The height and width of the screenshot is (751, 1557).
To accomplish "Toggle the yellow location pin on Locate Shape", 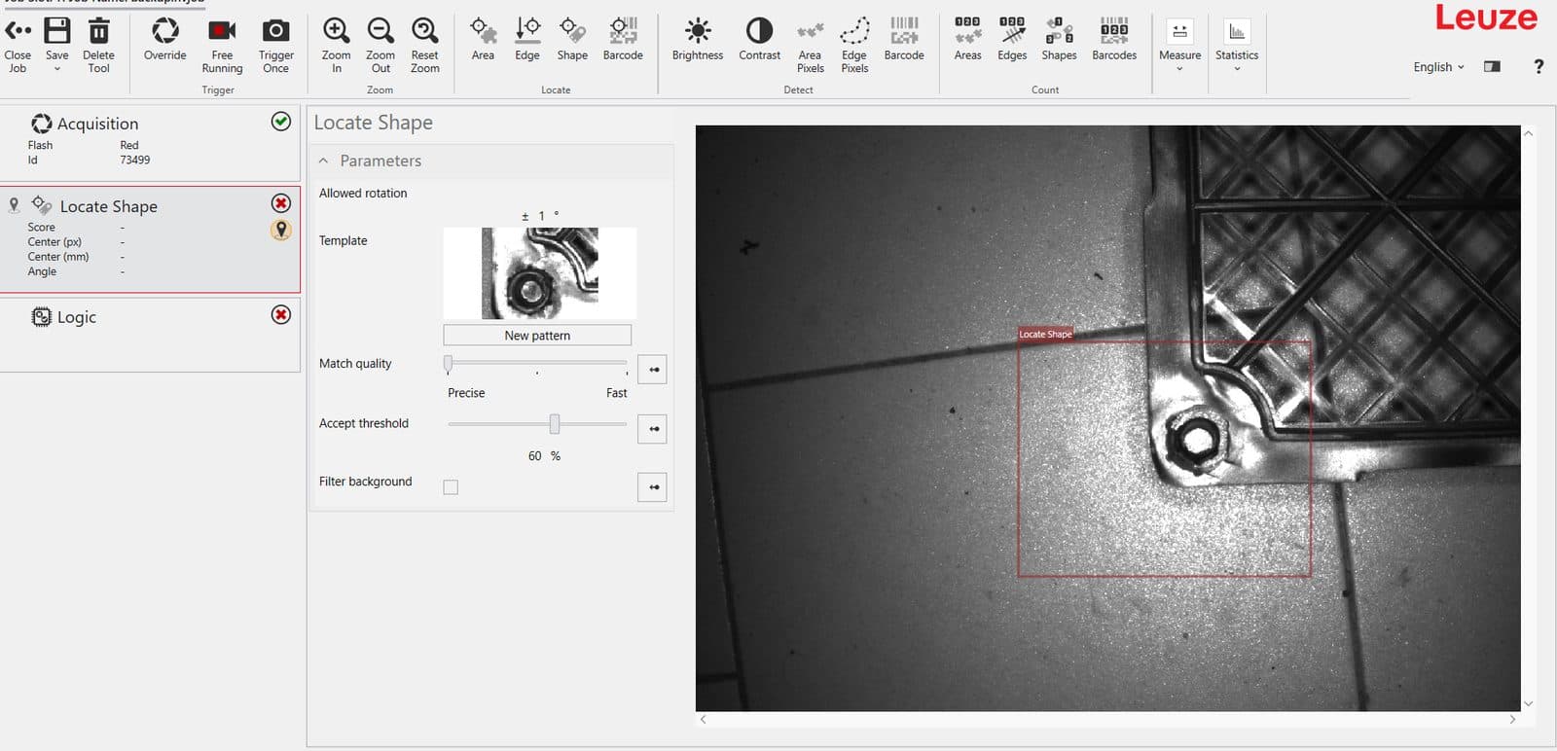I will point(281,230).
